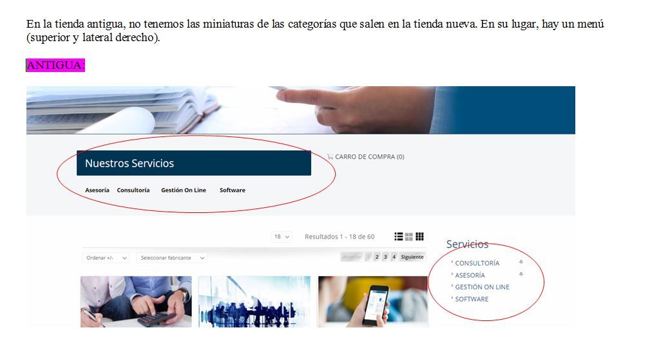Open the results-per-page 18 dropdown
The image size is (670, 348).
tap(282, 236)
